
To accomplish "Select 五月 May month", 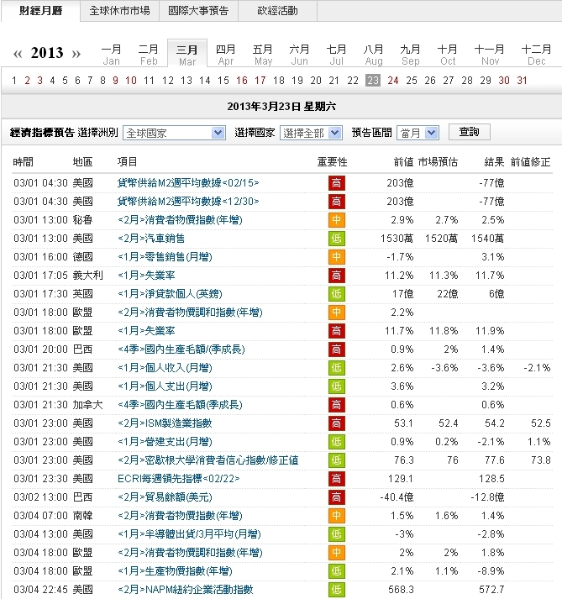I will click(263, 55).
